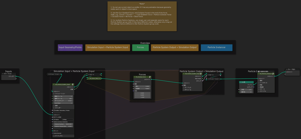Toggle the Emitter: Geometry / Points checkbox
This screenshot has width=301, height=139.
pos(54,110)
